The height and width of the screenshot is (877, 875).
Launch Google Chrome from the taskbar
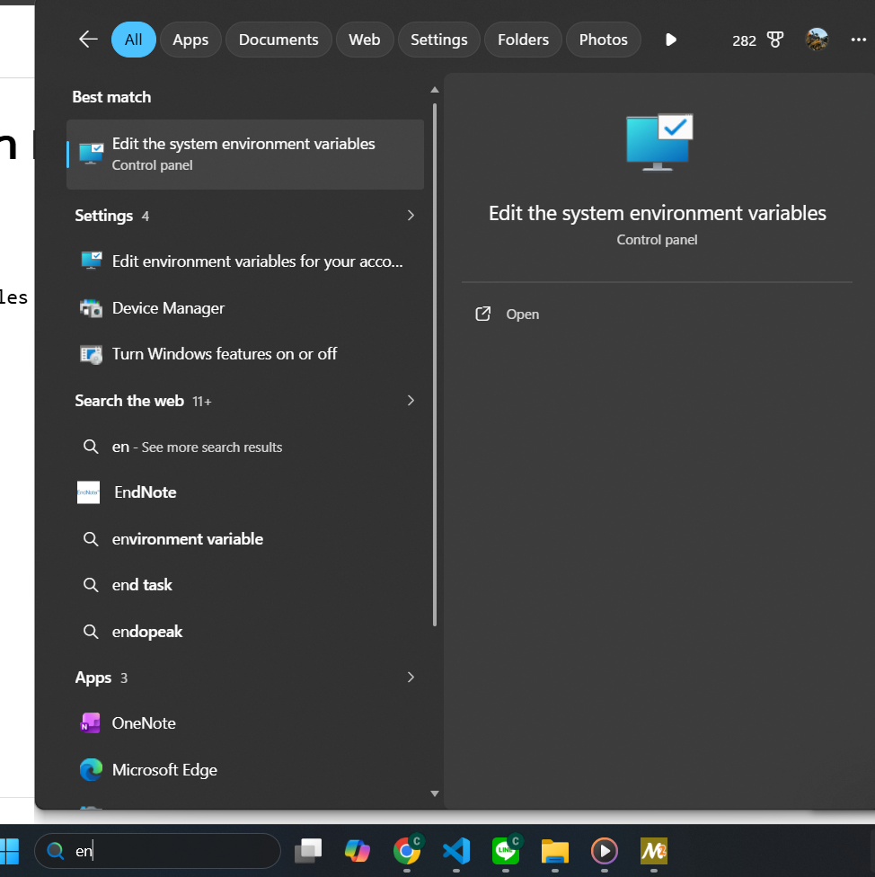pos(407,850)
